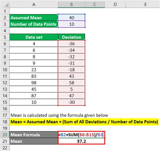
Task: Click the yellow Mean formula description cell
Action: point(84,122)
